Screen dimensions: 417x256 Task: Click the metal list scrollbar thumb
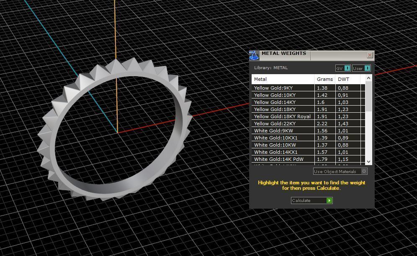[x=368, y=96]
